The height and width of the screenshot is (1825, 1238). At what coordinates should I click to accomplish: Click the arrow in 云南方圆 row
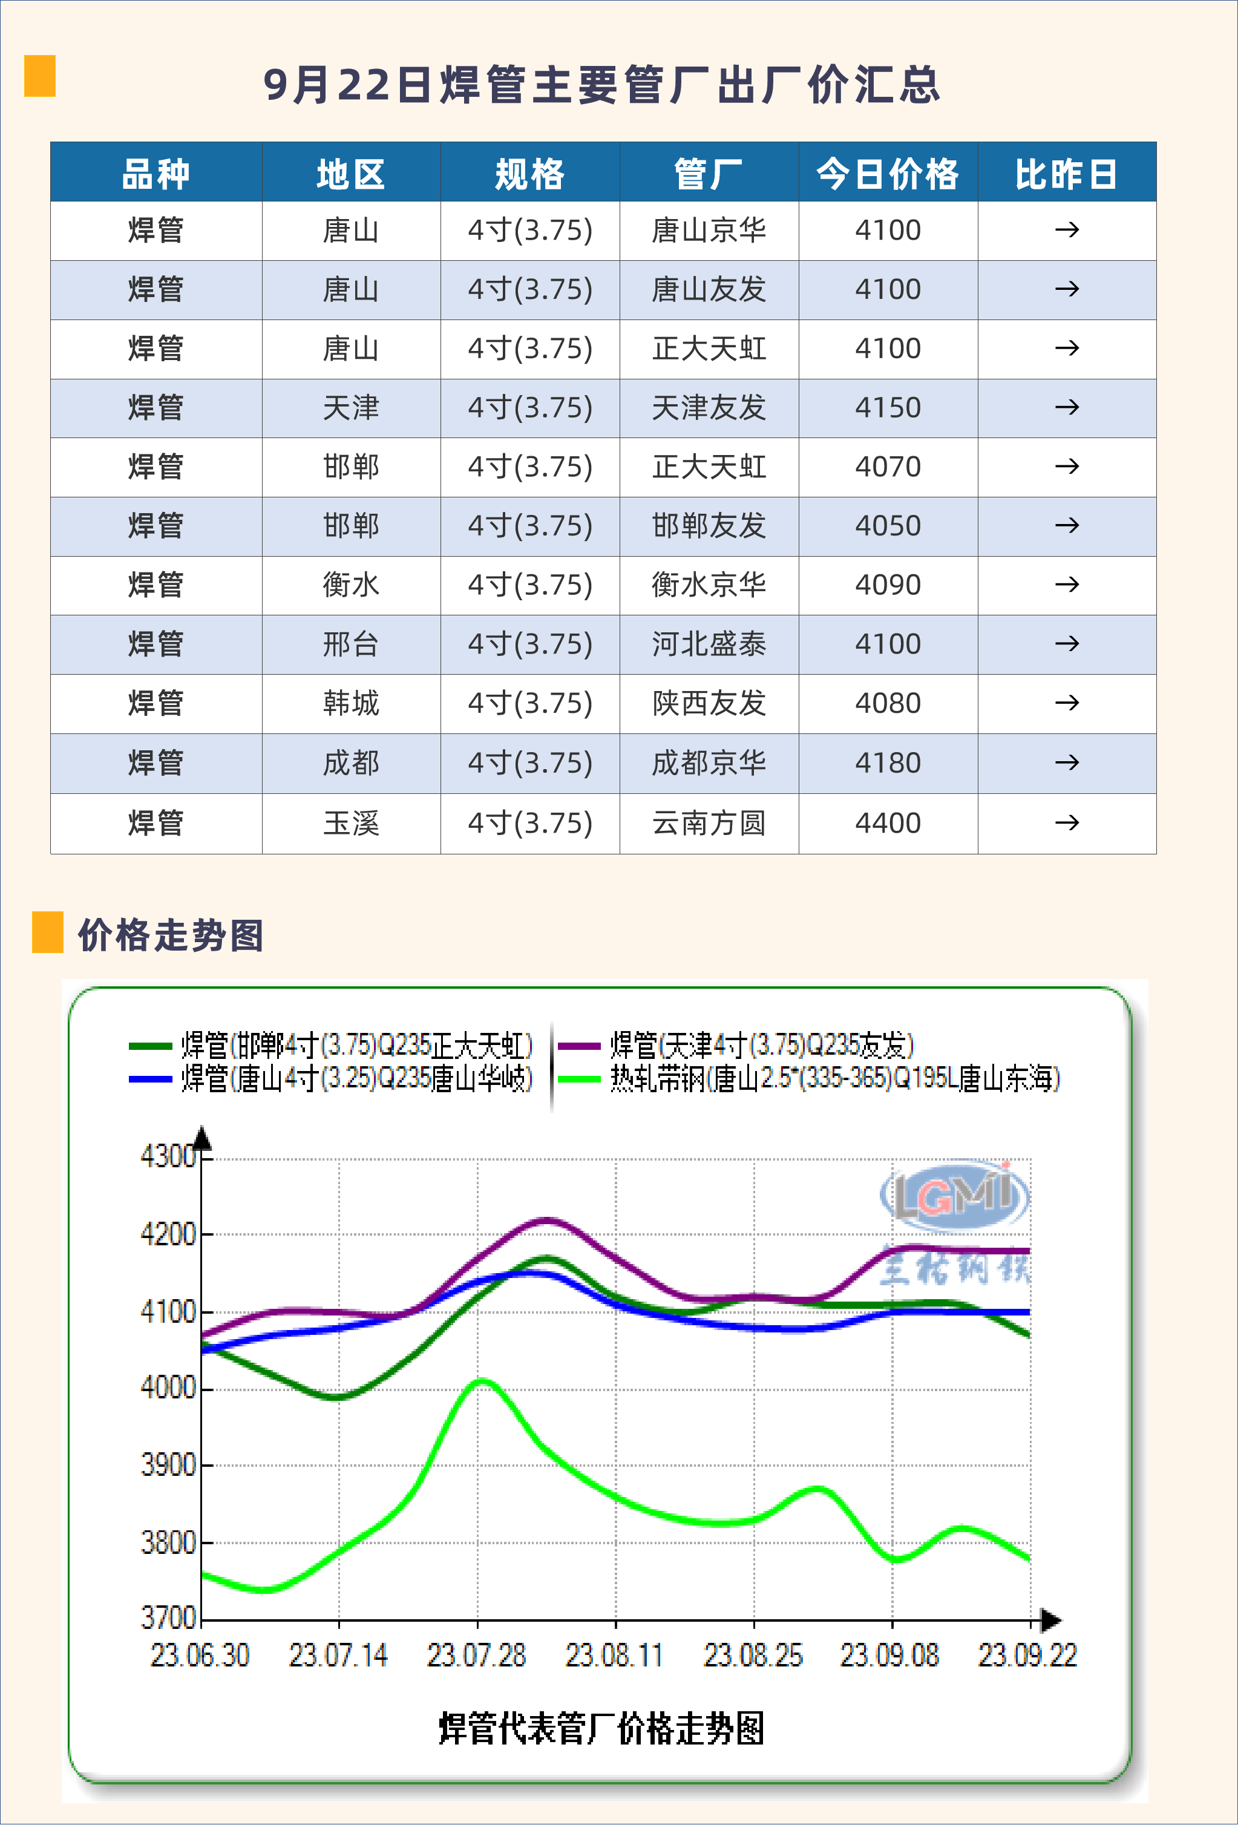tap(1066, 823)
